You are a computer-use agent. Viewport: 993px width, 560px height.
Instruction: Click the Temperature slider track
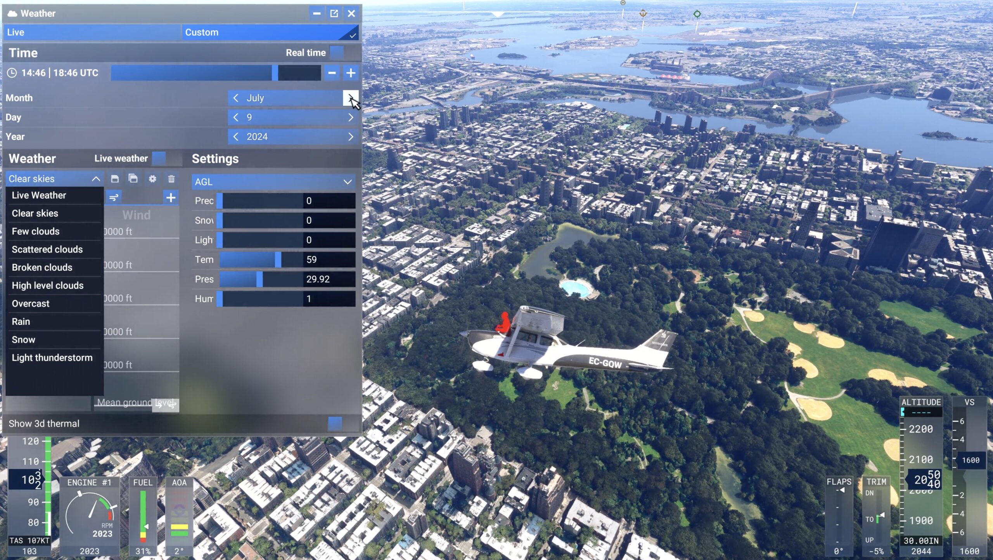coord(260,260)
